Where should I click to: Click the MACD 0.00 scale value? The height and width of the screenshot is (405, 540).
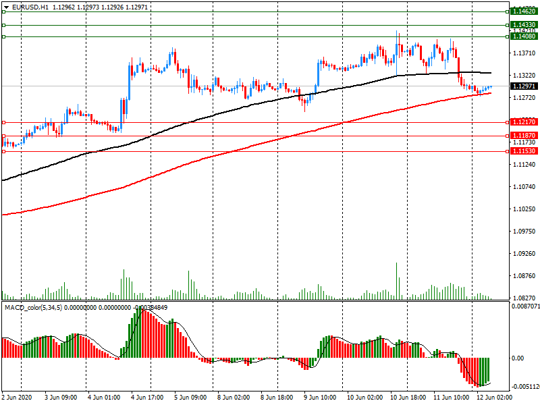click(x=517, y=358)
